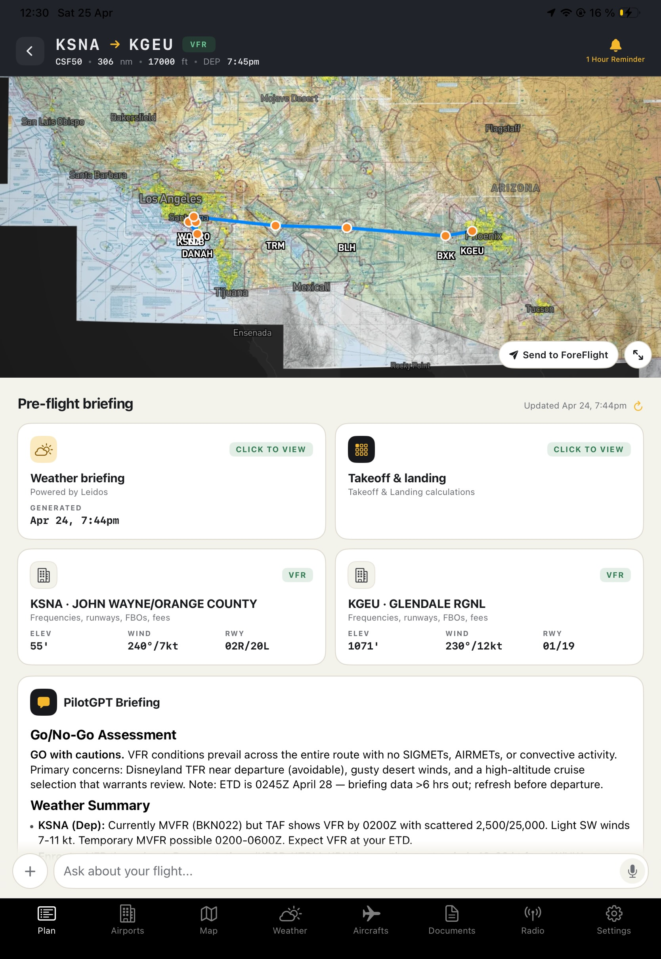Select the BXK waypoint marker
This screenshot has width=661, height=959.
click(445, 236)
